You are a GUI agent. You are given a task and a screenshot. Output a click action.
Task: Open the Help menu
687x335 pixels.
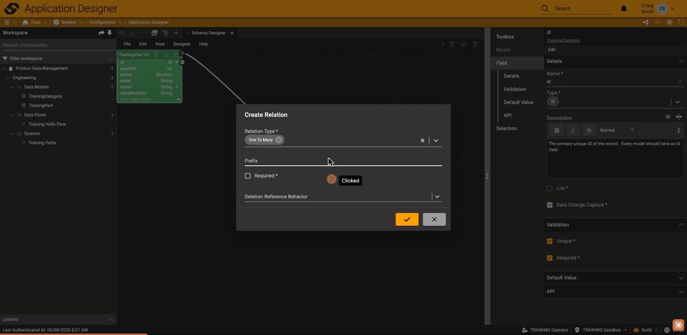coord(204,44)
